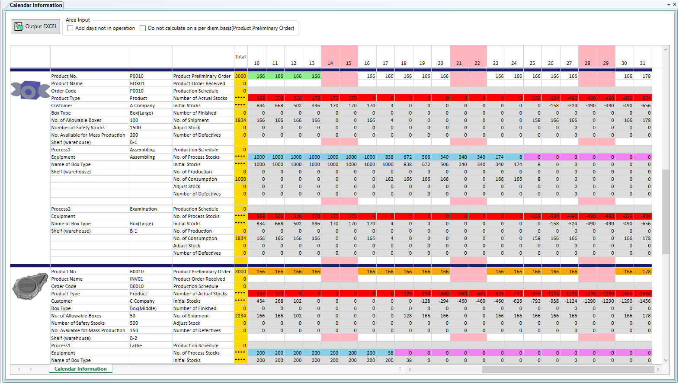Image resolution: width=679 pixels, height=384 pixels.
Task: Click the vertical scrollbar down arrow
Action: [666, 360]
